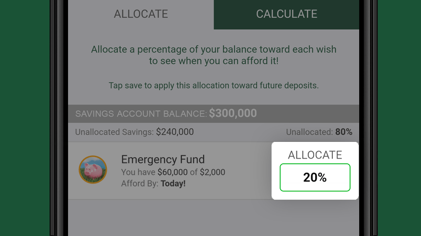The image size is (421, 236).
Task: Tap the '$60,000' allocated amount
Action: pyautogui.click(x=172, y=172)
